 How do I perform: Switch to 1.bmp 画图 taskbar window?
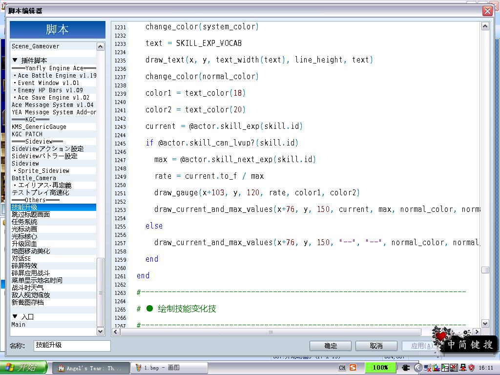pyautogui.click(x=169, y=368)
